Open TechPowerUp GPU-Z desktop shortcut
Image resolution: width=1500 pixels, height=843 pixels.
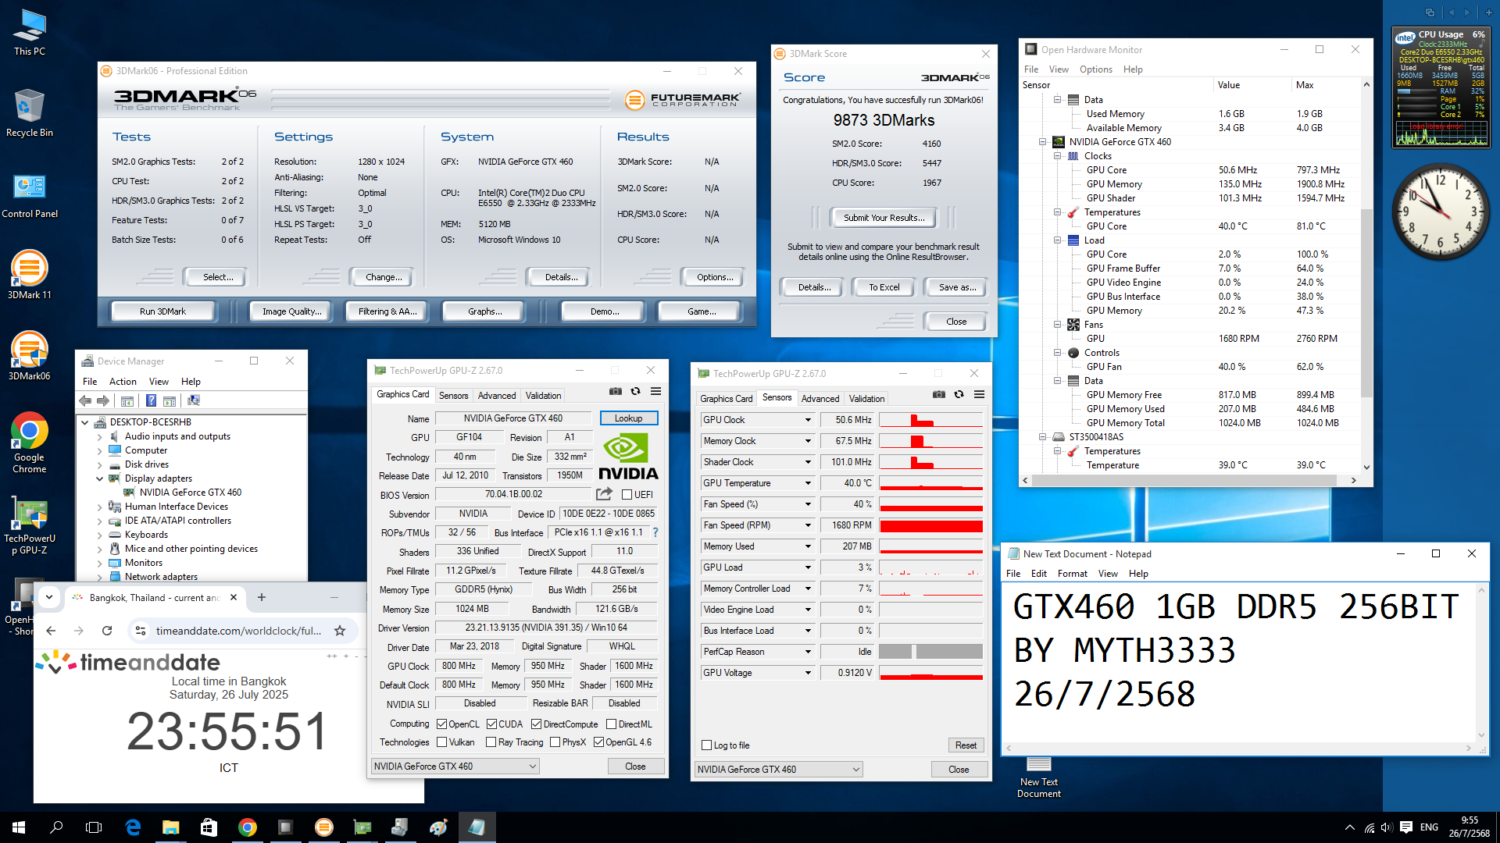click(30, 525)
